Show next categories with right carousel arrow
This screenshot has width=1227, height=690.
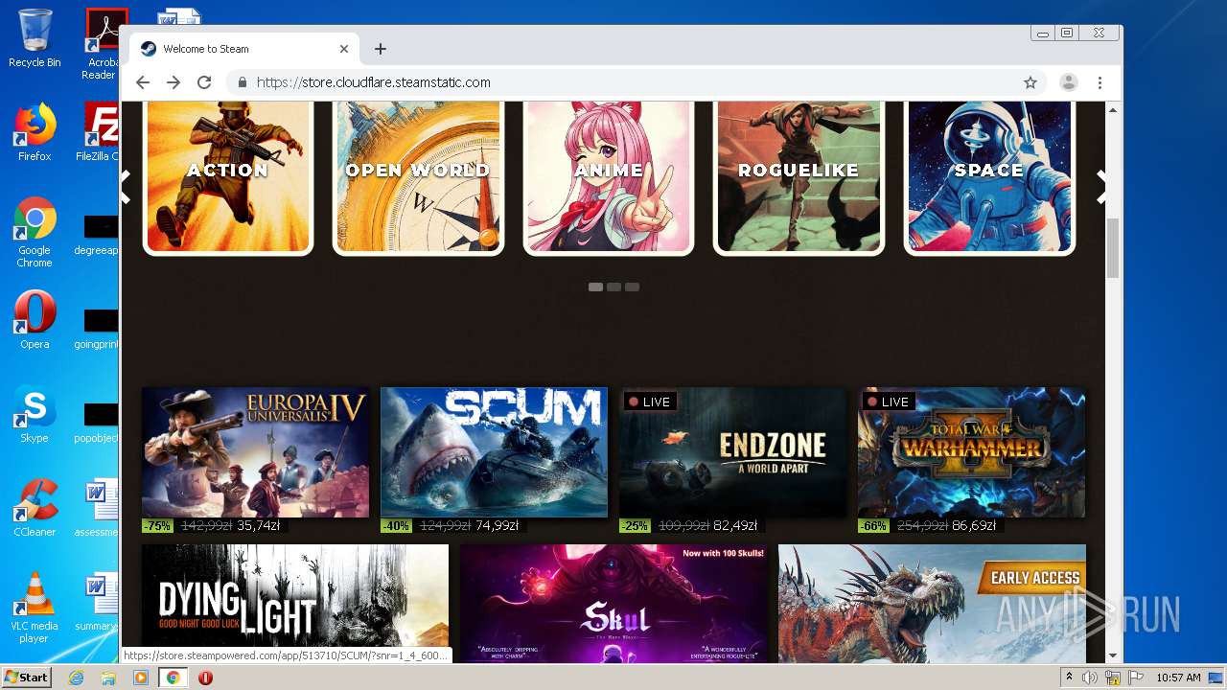1102,187
